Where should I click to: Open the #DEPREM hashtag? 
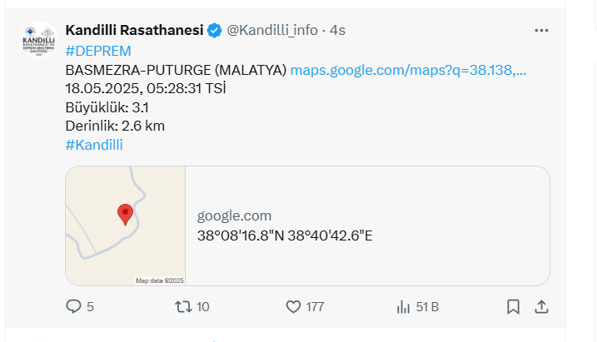(x=92, y=51)
